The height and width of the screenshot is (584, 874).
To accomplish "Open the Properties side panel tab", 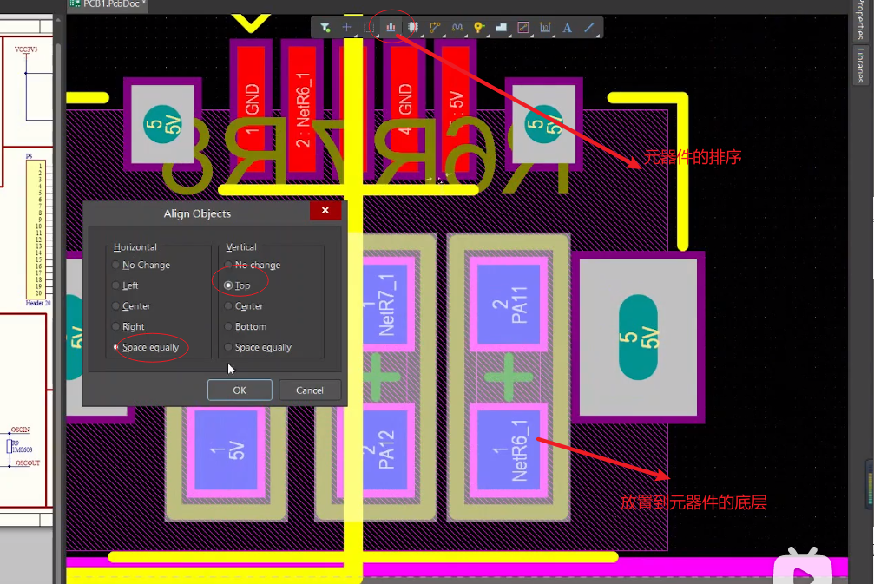I will click(x=861, y=20).
